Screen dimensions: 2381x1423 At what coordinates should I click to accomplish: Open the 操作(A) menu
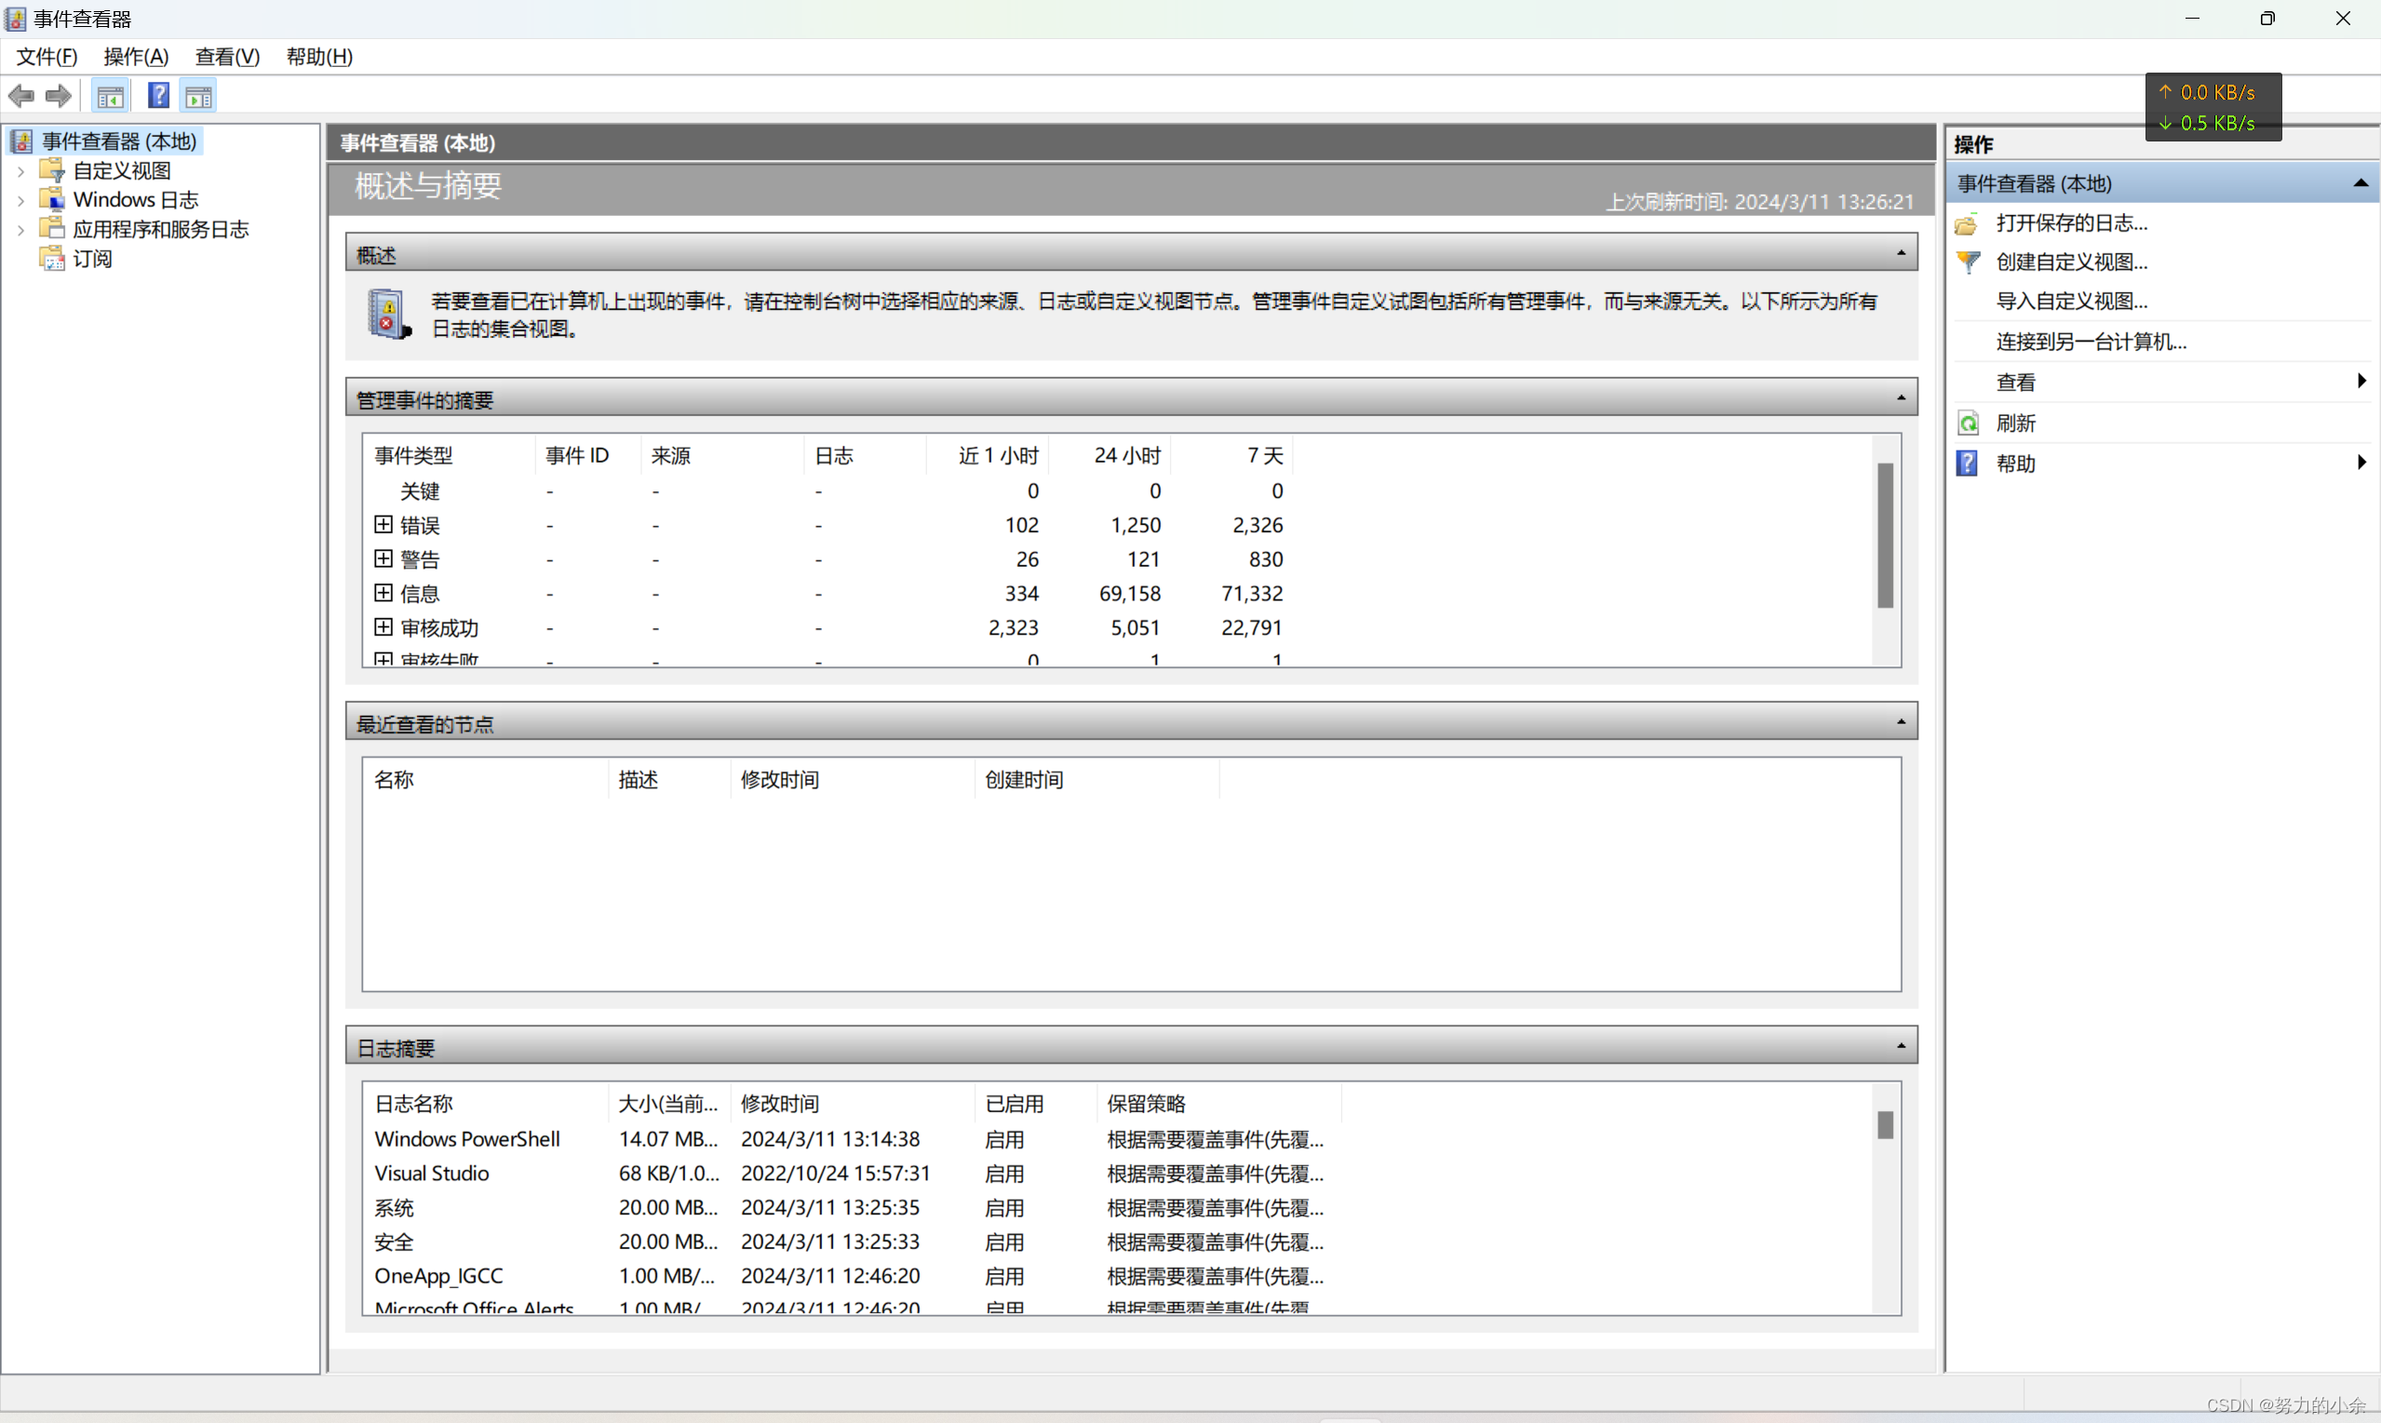pos(136,57)
